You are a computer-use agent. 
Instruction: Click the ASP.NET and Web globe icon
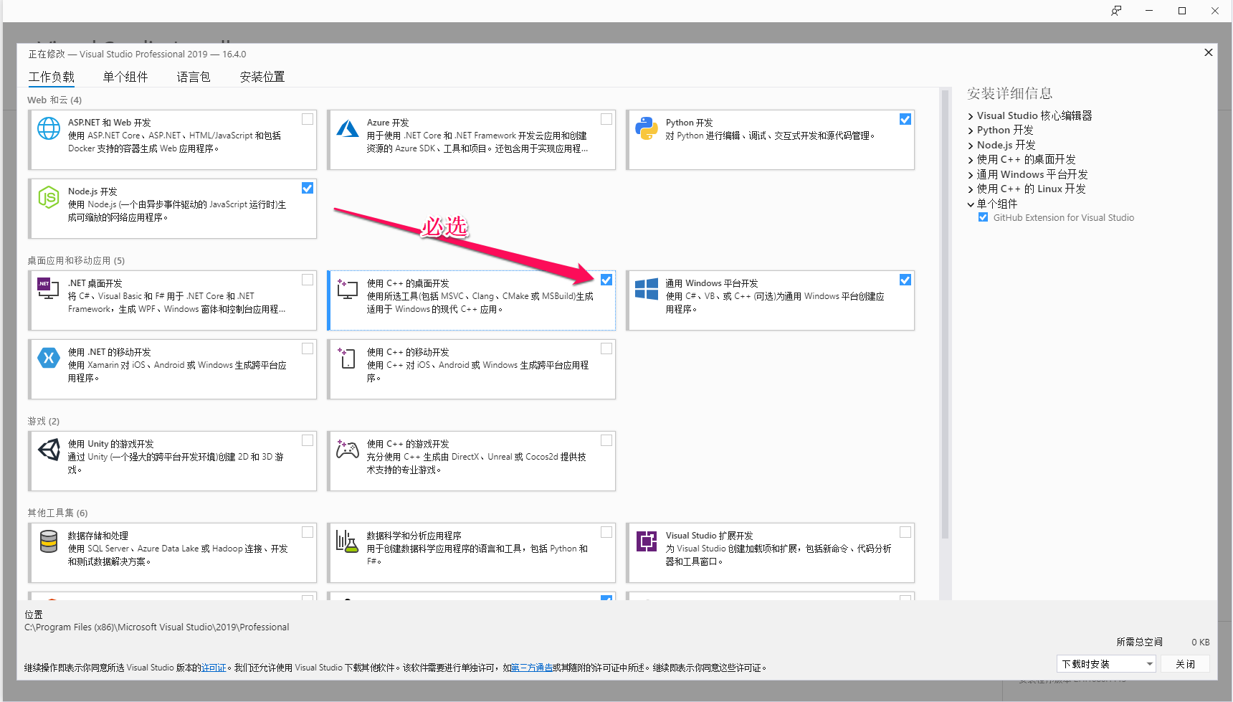[x=49, y=128]
